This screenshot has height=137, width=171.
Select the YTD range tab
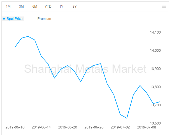[48, 7]
